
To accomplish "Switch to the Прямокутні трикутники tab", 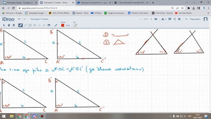I will pos(94,3).
